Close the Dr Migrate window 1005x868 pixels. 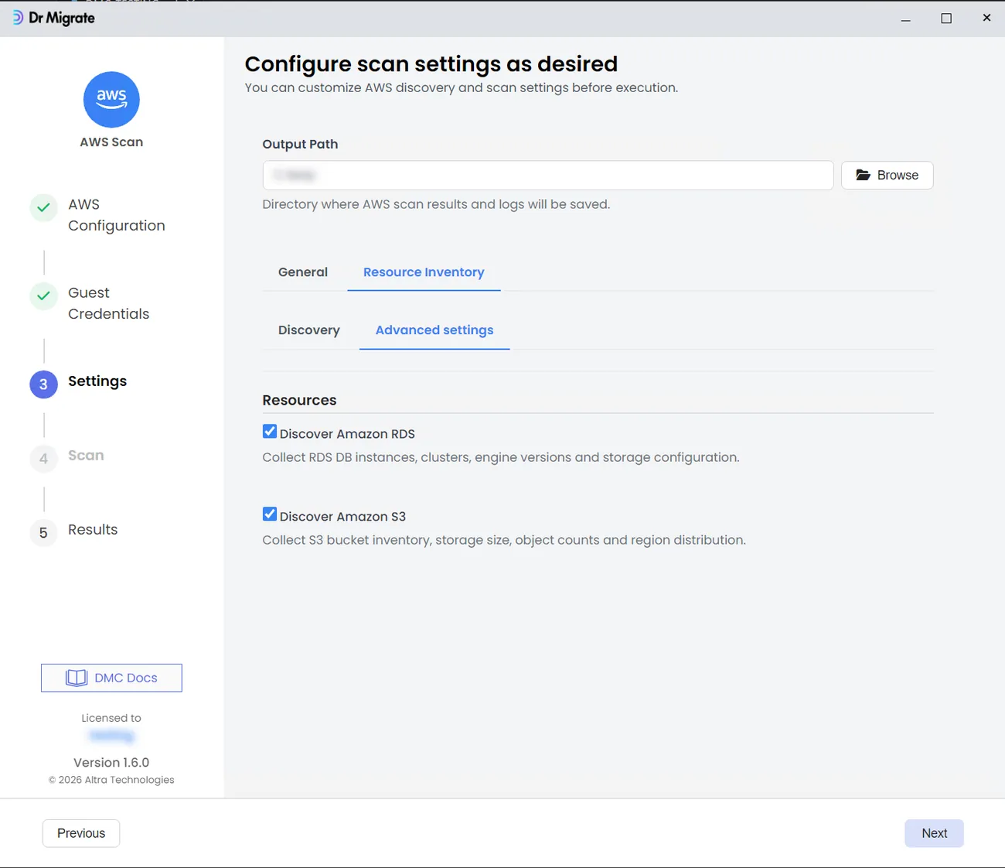(x=986, y=18)
